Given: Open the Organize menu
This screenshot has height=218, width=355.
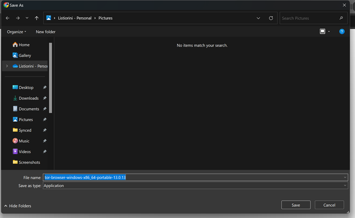Looking at the screenshot, I should point(16,32).
